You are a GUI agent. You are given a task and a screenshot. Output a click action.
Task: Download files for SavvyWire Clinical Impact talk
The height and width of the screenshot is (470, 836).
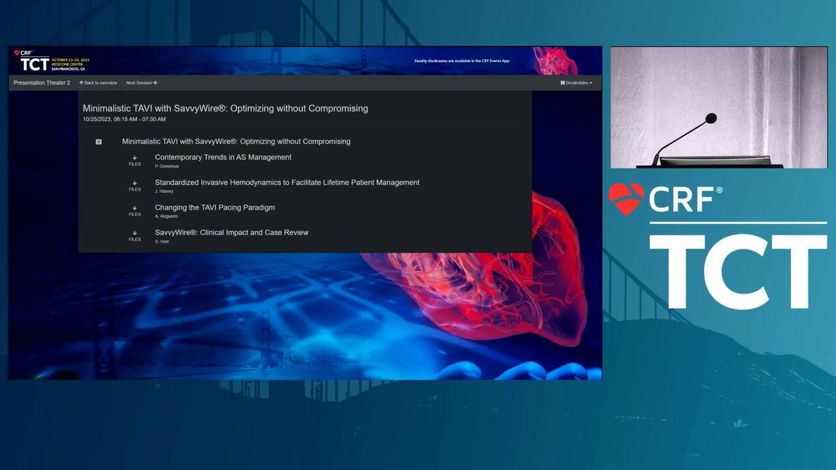[x=135, y=236]
